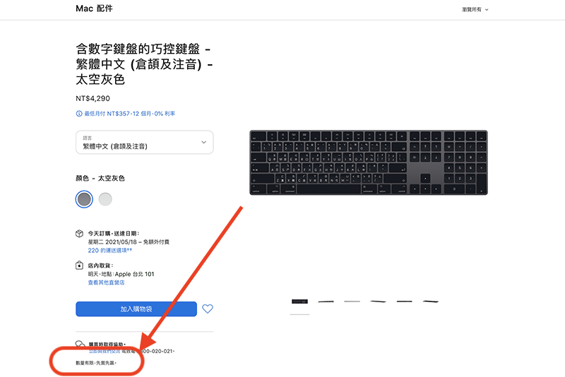Select the third gallery thumbnail

352,301
